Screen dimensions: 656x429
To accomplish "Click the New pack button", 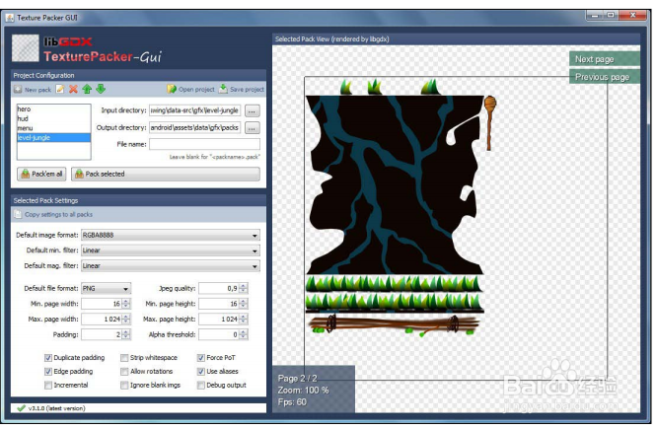I will click(x=33, y=90).
